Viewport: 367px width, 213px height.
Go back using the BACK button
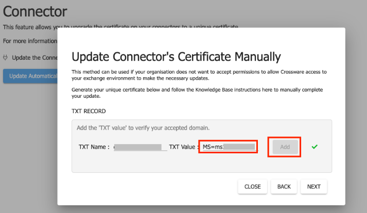click(284, 186)
